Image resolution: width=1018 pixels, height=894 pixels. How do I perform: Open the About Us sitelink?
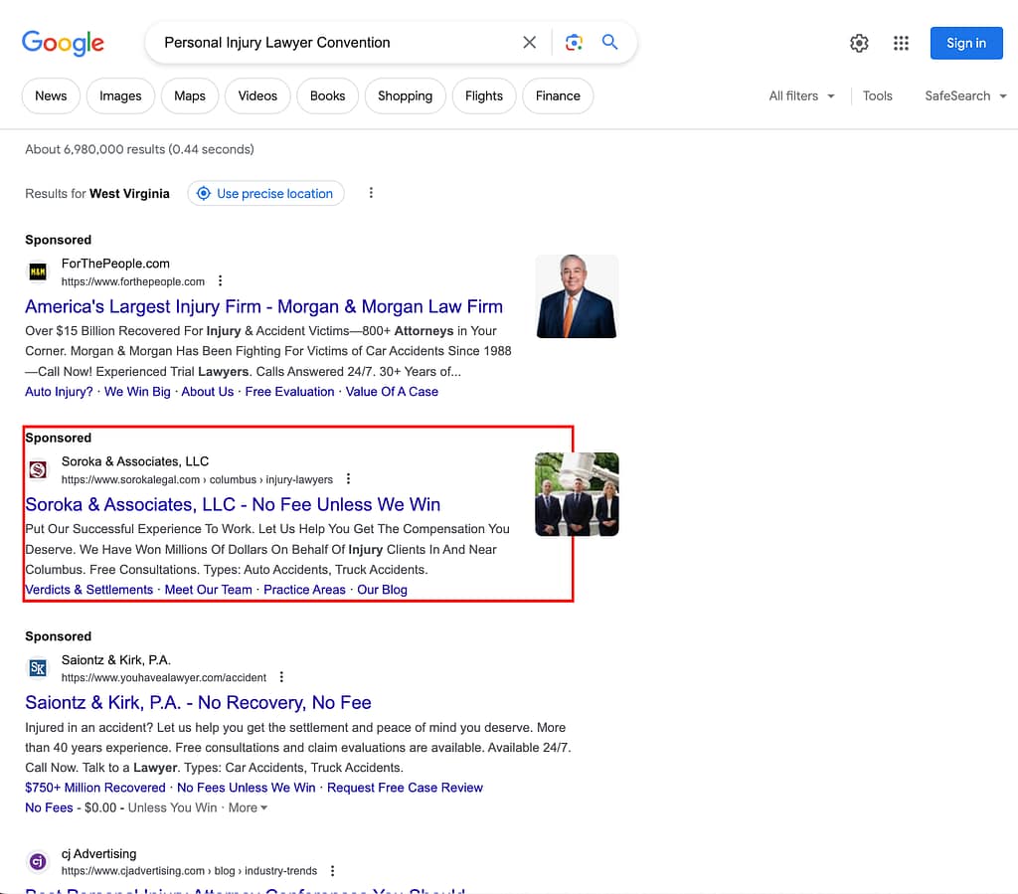coord(207,392)
